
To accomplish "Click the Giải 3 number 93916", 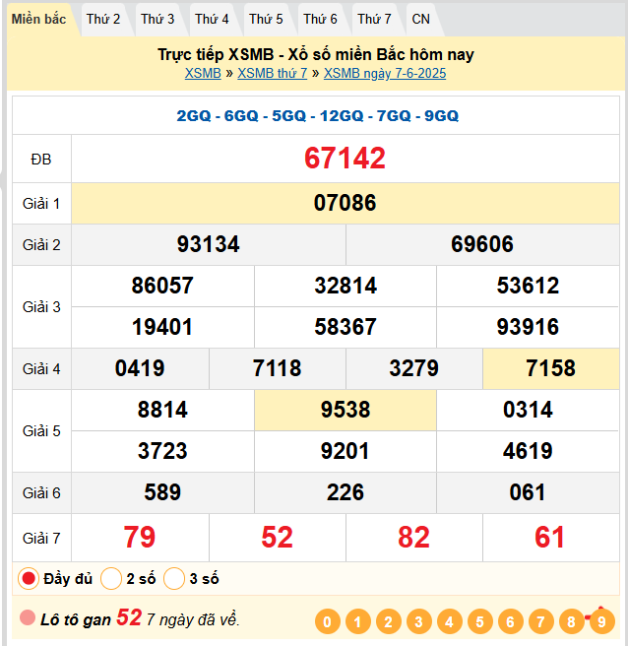I will [528, 327].
